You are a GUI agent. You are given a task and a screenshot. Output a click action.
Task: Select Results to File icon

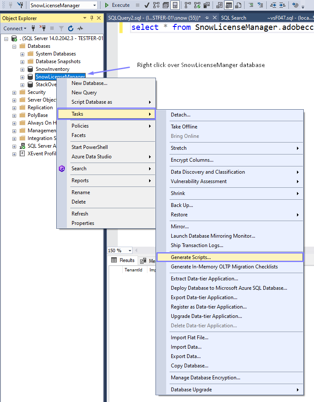point(238,5)
